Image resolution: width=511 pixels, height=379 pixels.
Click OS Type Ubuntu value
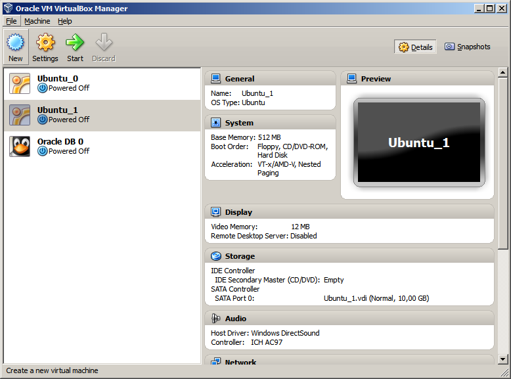pos(254,102)
